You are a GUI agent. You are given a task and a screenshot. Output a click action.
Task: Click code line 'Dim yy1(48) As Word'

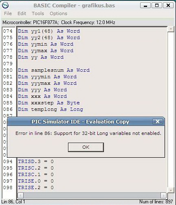coord(49,31)
